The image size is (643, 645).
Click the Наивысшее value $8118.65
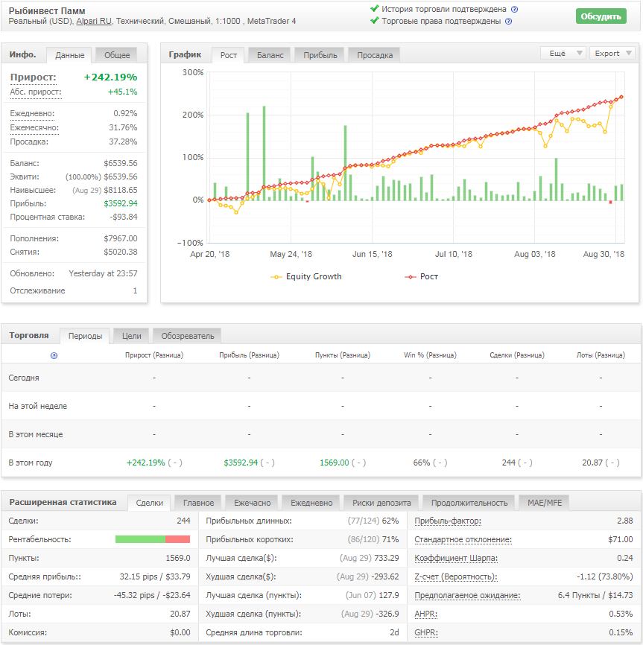pyautogui.click(x=121, y=190)
